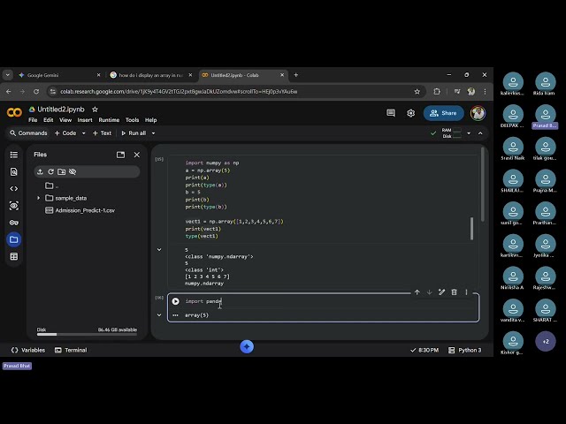The width and height of the screenshot is (566, 424).
Task: Click the Disk usage bar
Action: click(x=87, y=334)
